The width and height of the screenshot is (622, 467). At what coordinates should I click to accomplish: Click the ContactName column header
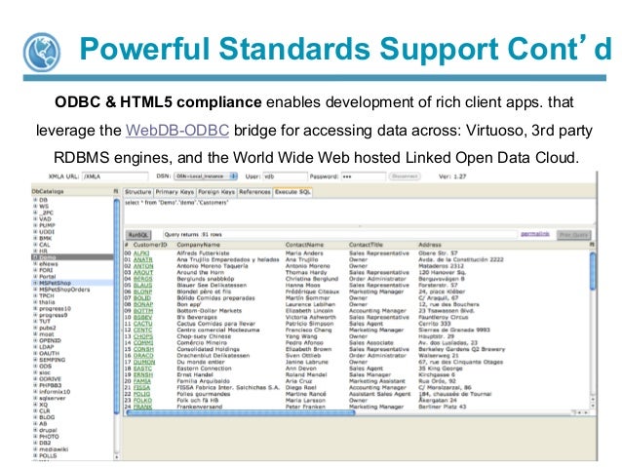click(x=304, y=245)
